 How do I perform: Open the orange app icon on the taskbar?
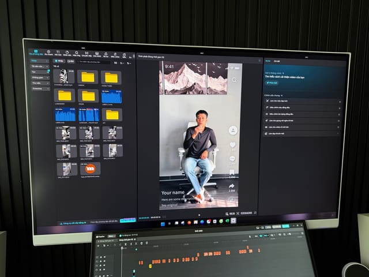pyautogui.click(x=189, y=223)
